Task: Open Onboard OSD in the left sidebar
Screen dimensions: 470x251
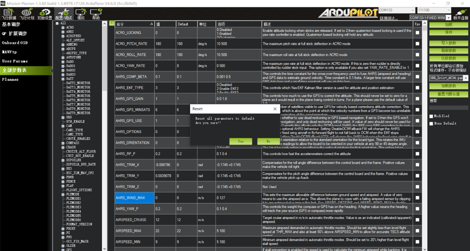Action: pyautogui.click(x=15, y=43)
